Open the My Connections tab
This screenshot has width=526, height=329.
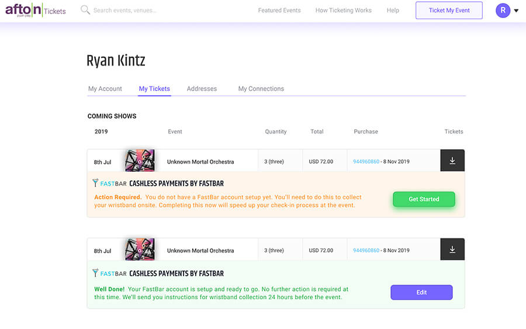click(x=261, y=89)
